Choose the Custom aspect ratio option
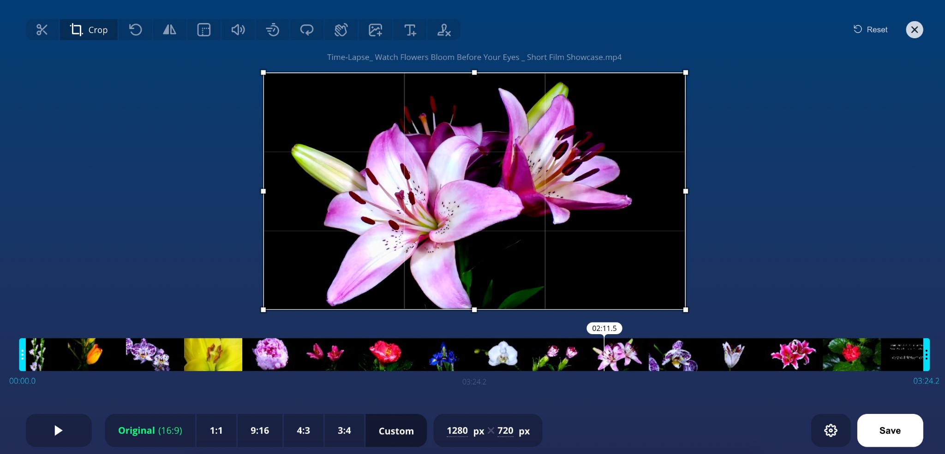The width and height of the screenshot is (945, 454). tap(395, 430)
